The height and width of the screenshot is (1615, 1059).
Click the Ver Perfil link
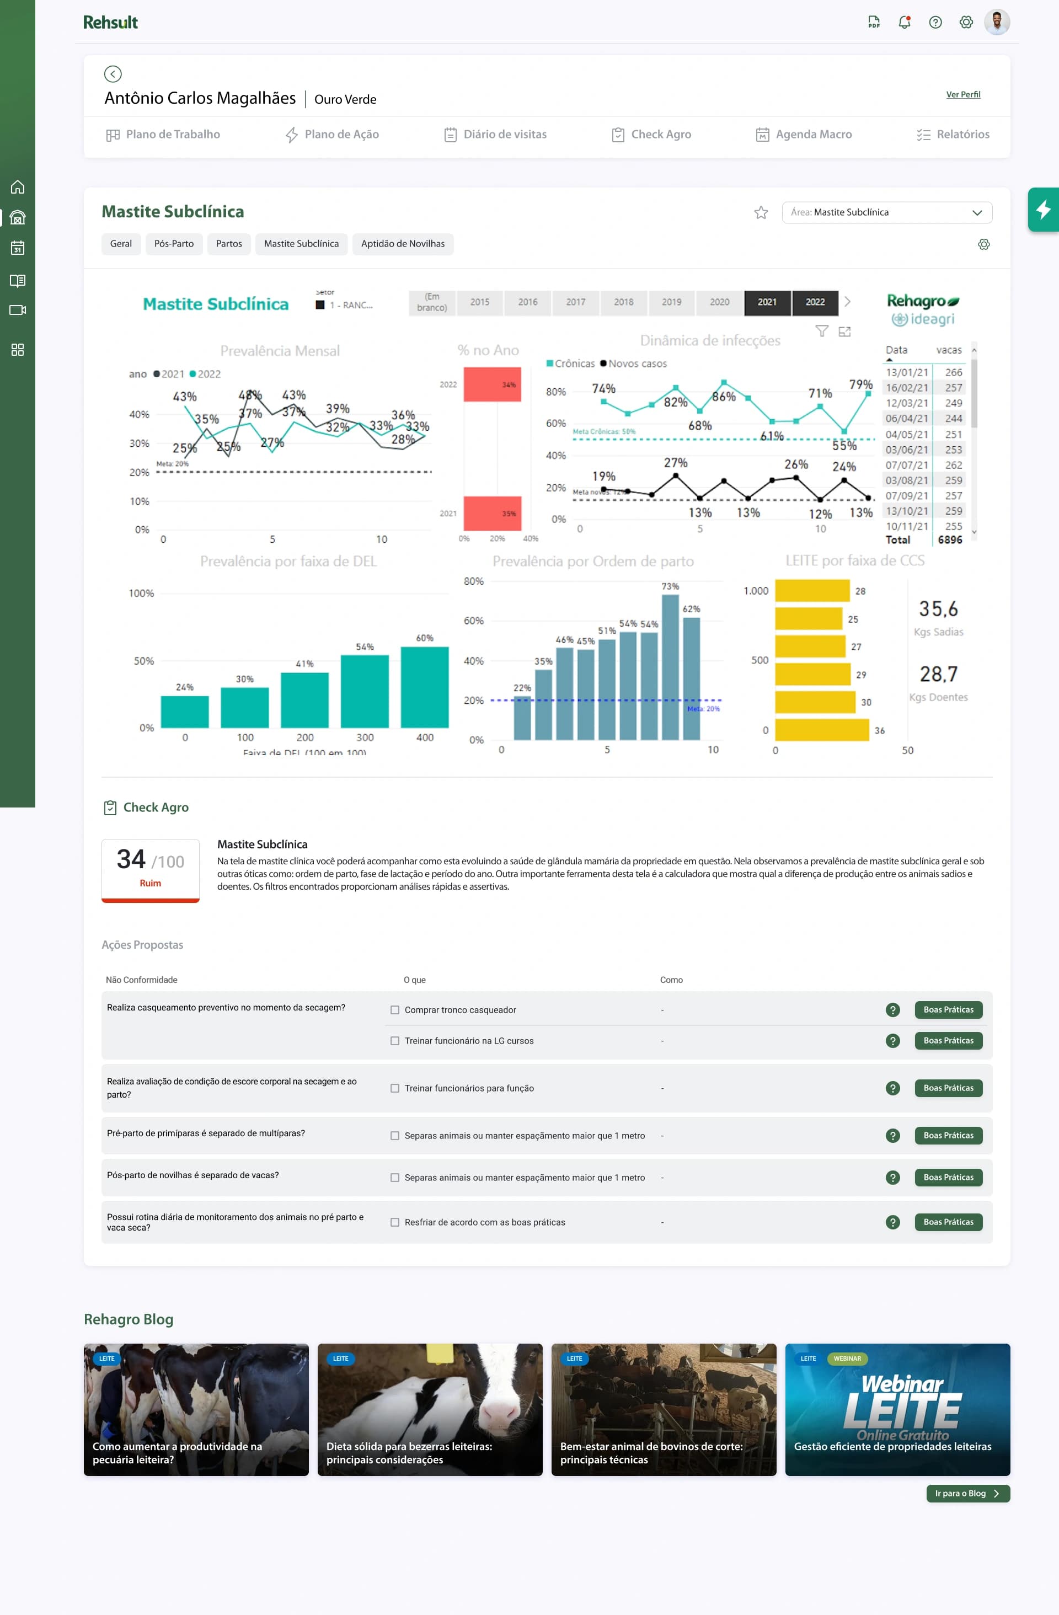tap(964, 94)
